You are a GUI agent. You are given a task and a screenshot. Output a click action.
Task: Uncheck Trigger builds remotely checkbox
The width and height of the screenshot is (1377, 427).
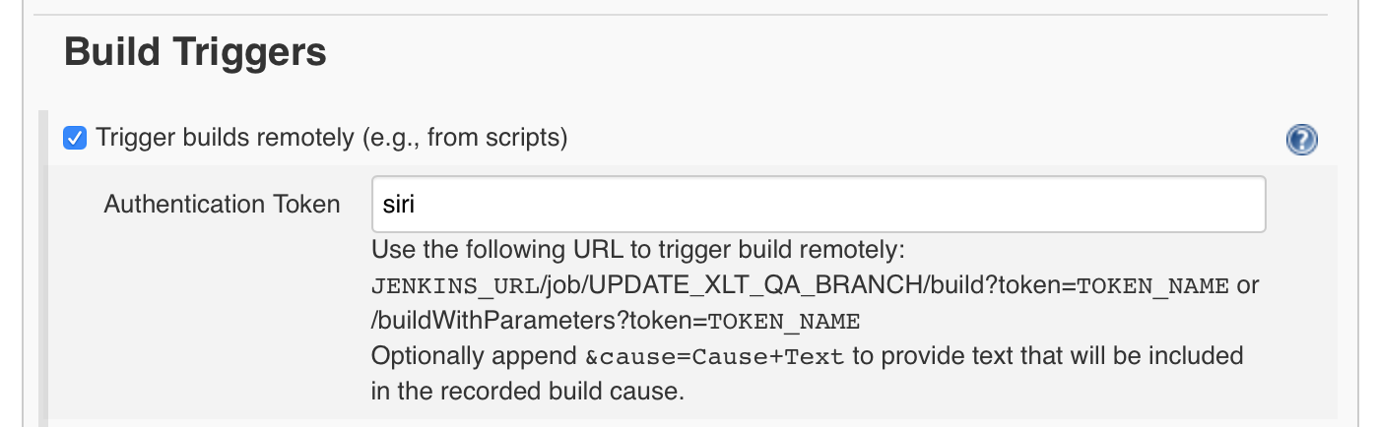pos(75,138)
